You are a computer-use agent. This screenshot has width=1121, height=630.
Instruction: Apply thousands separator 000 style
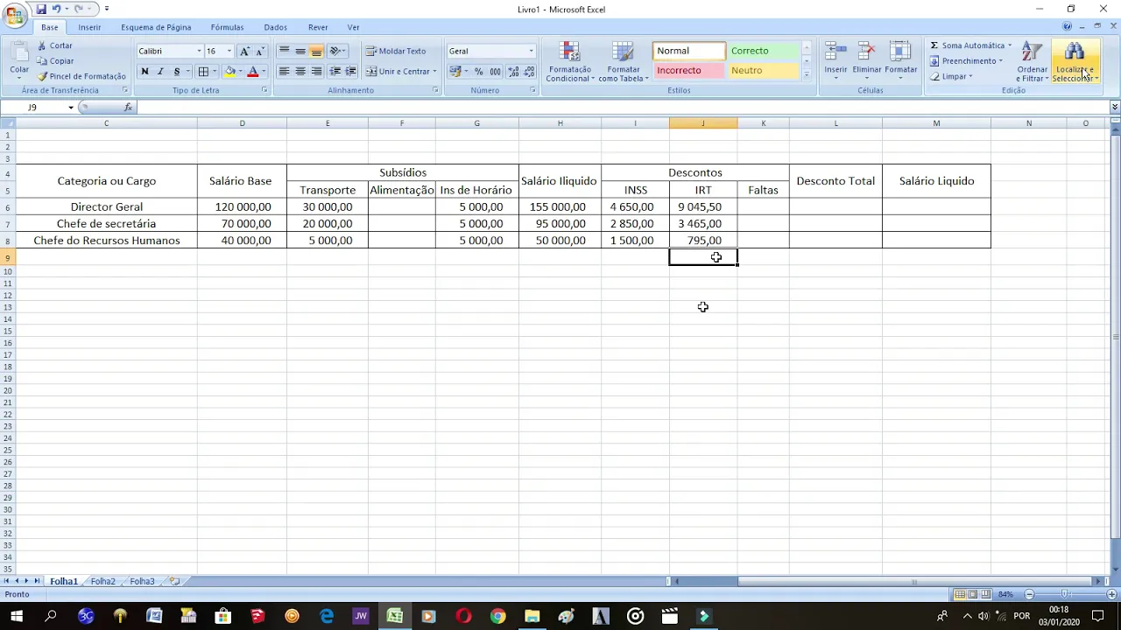[x=496, y=72]
